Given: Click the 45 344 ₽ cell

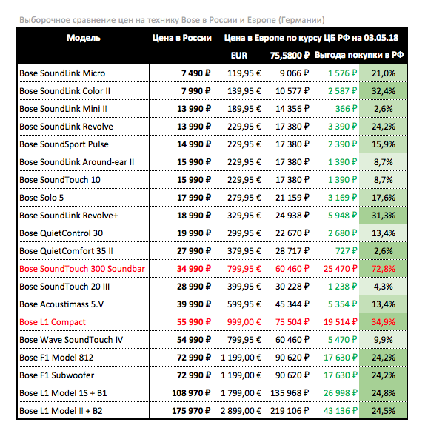Looking at the screenshot, I should pos(292,304).
